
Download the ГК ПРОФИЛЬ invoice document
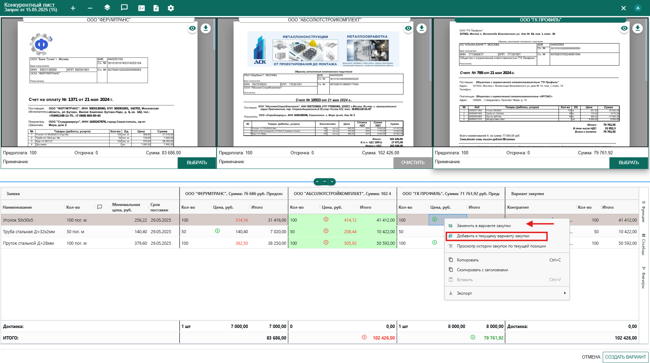[x=637, y=28]
